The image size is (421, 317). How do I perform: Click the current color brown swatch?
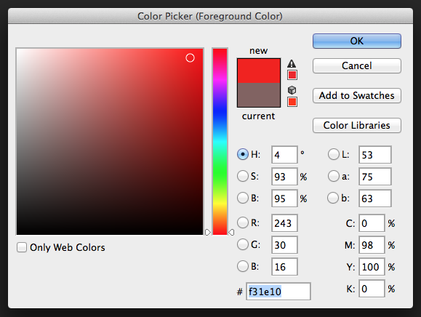[x=259, y=95]
